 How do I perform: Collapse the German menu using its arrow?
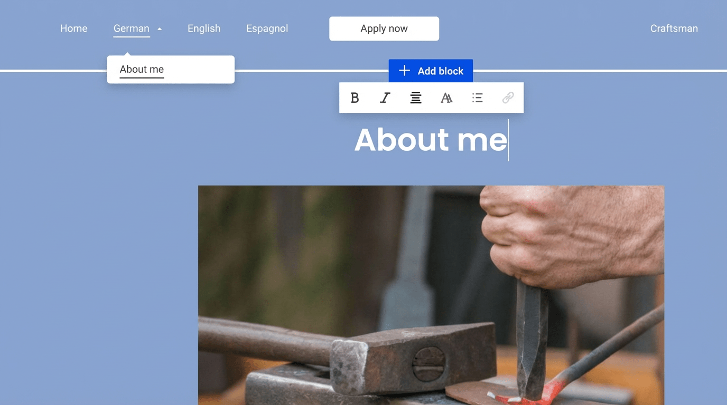pyautogui.click(x=160, y=29)
